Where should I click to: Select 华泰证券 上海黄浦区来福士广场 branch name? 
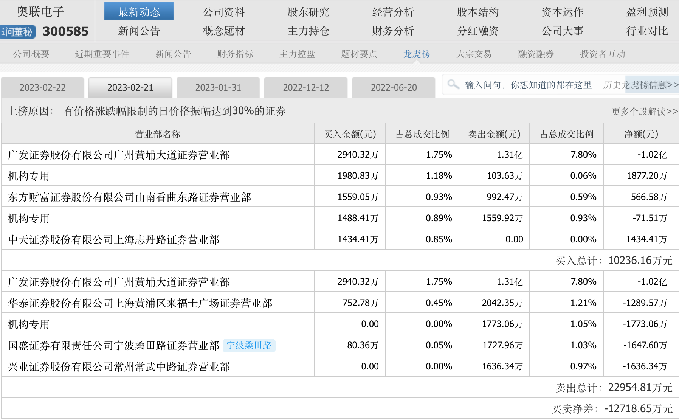pyautogui.click(x=140, y=303)
